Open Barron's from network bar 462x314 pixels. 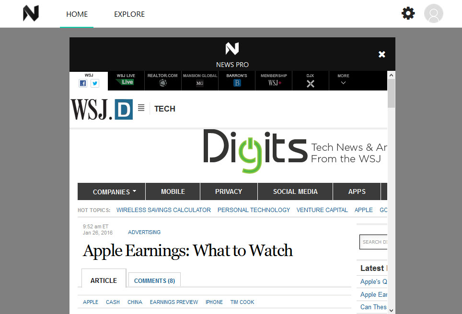coord(237,80)
